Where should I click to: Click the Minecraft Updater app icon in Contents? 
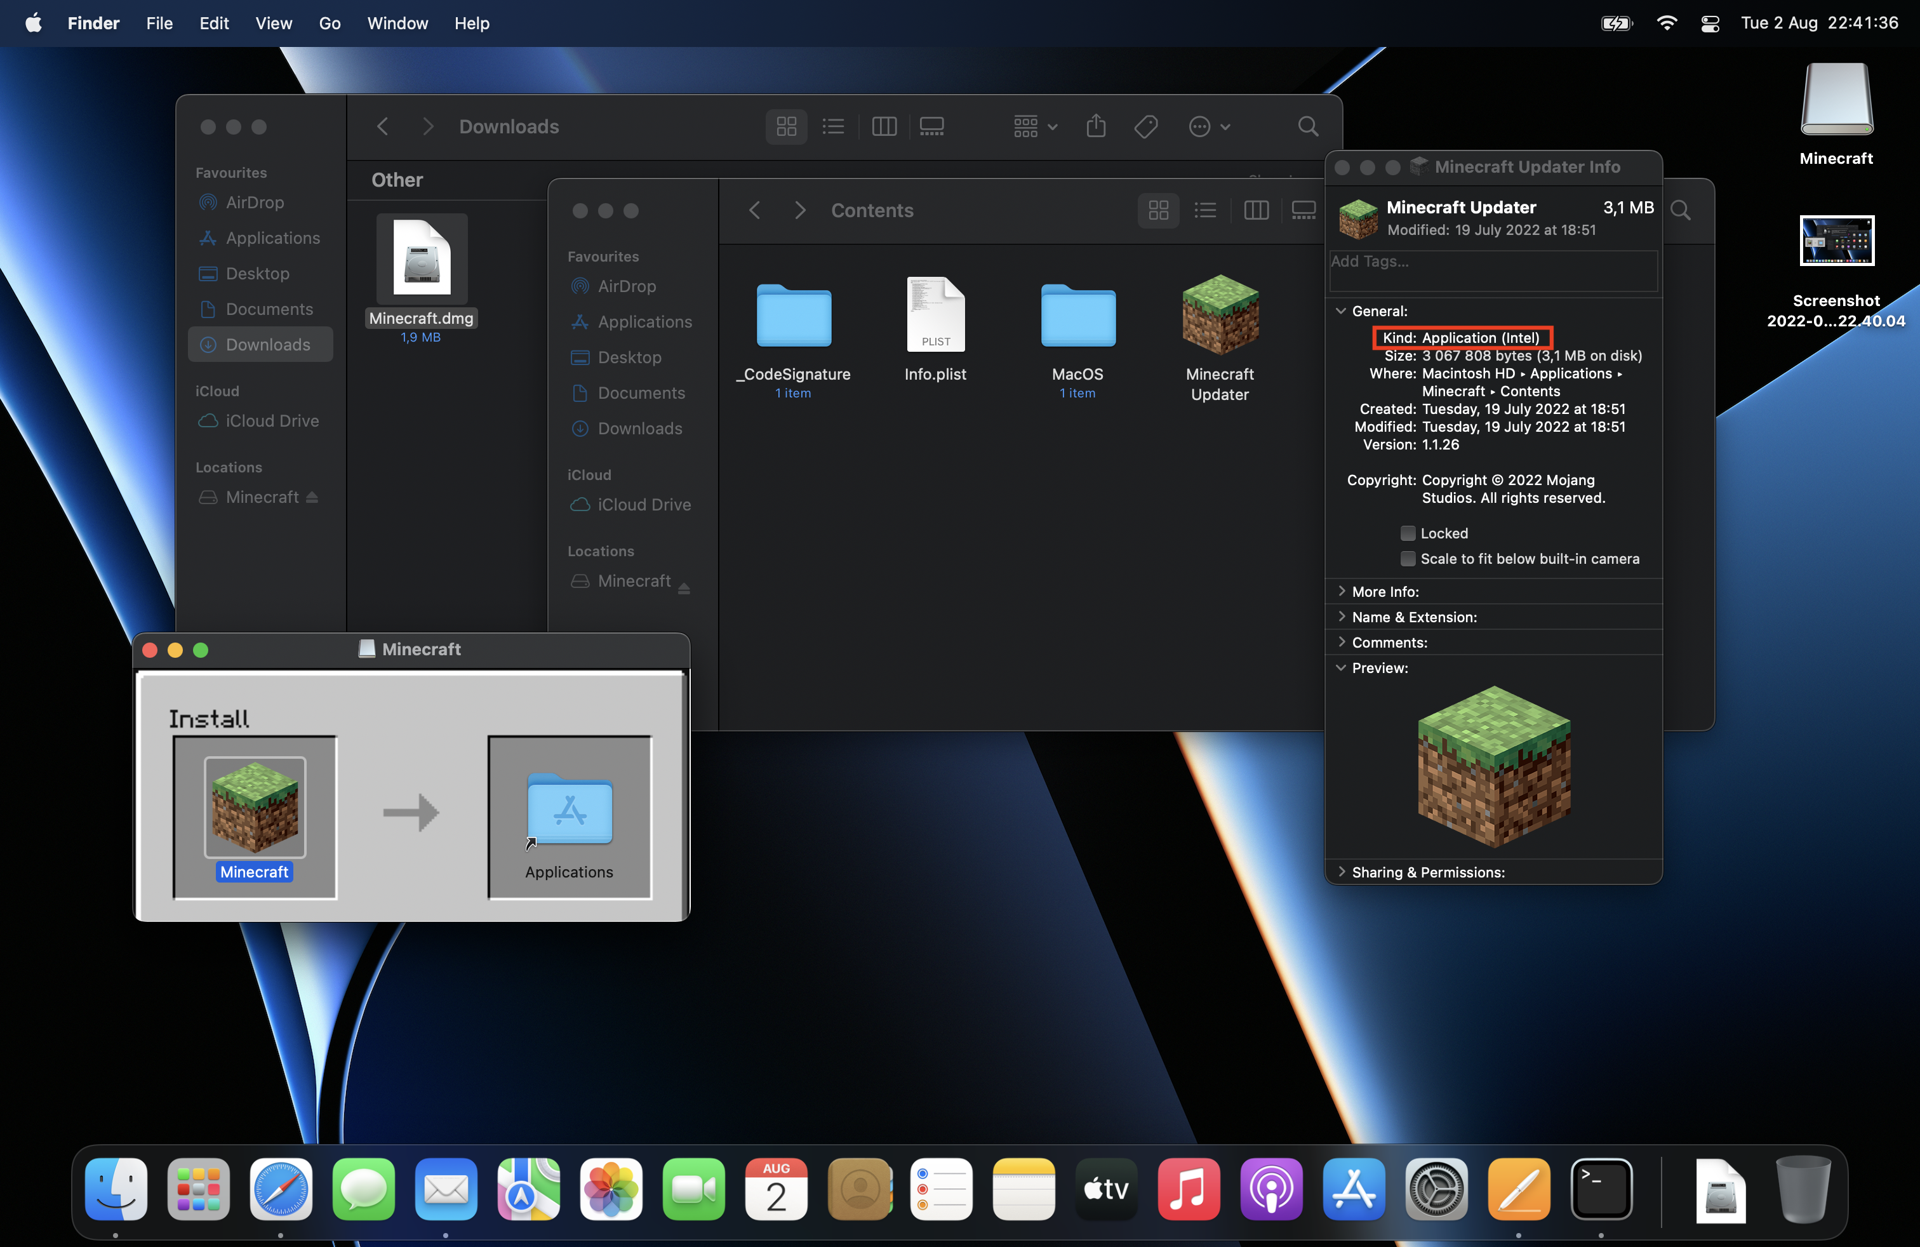(x=1220, y=316)
